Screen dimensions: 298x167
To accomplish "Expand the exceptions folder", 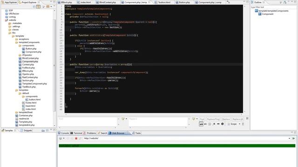I will [22, 39].
